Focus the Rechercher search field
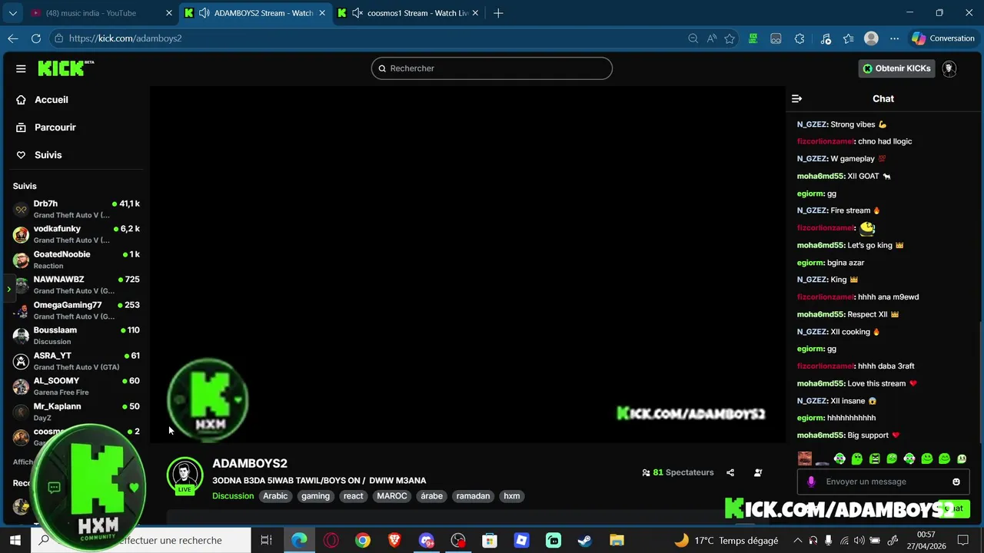Viewport: 984px width, 553px height. pyautogui.click(x=492, y=68)
